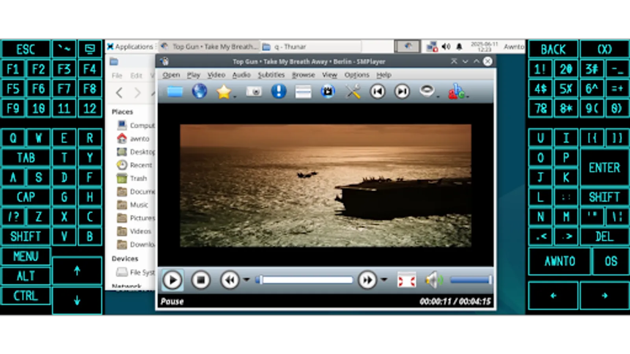
Task: Mute audio with the speaker icon
Action: tap(432, 280)
